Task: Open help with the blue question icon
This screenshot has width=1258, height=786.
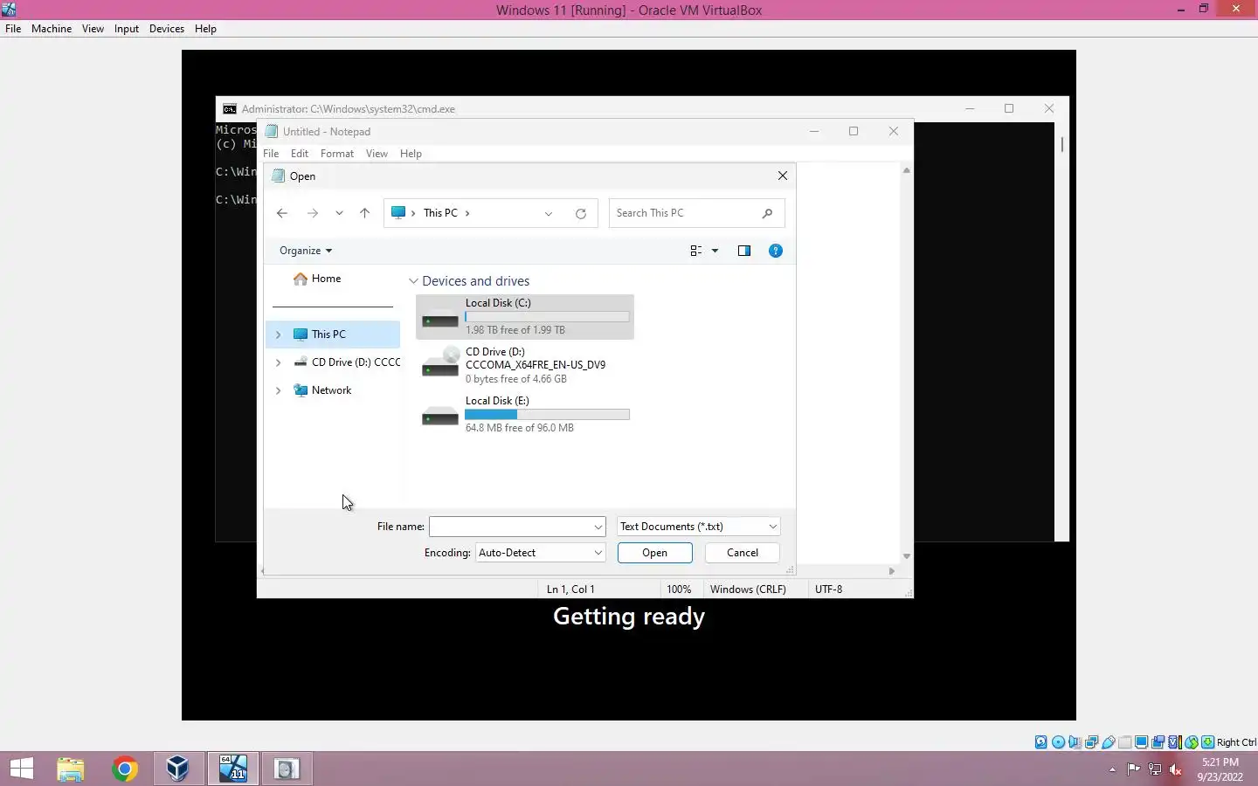Action: (x=775, y=251)
